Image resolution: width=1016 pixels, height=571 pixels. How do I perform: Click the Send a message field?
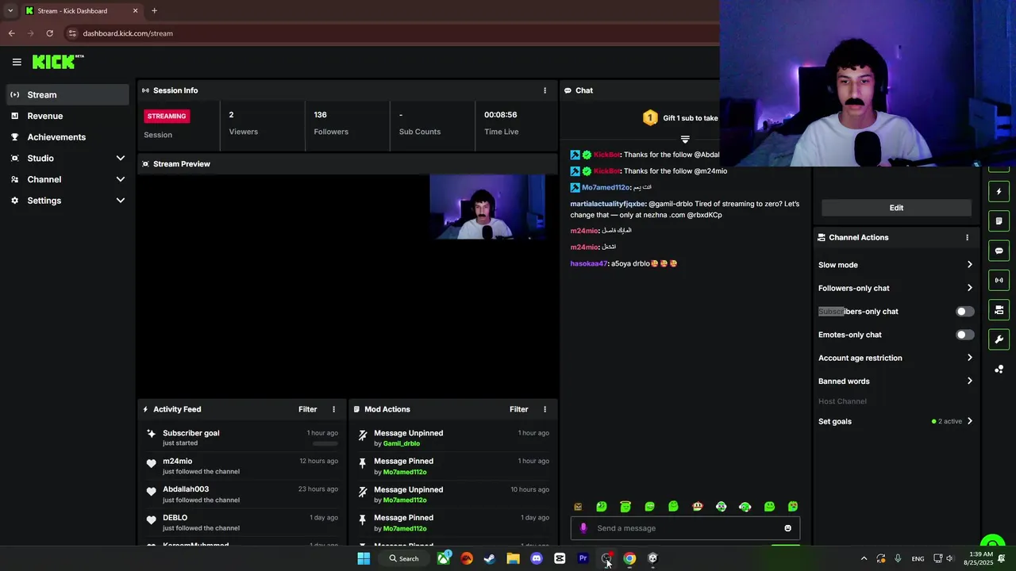pos(685,528)
